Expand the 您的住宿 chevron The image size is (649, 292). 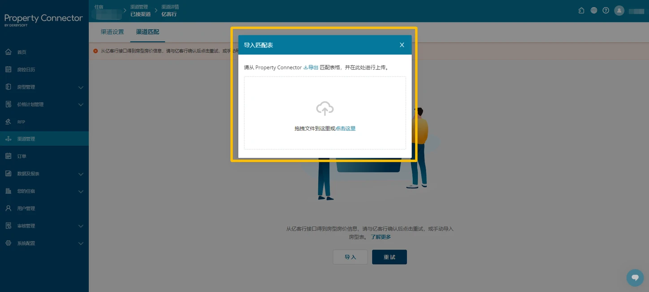[x=81, y=191]
